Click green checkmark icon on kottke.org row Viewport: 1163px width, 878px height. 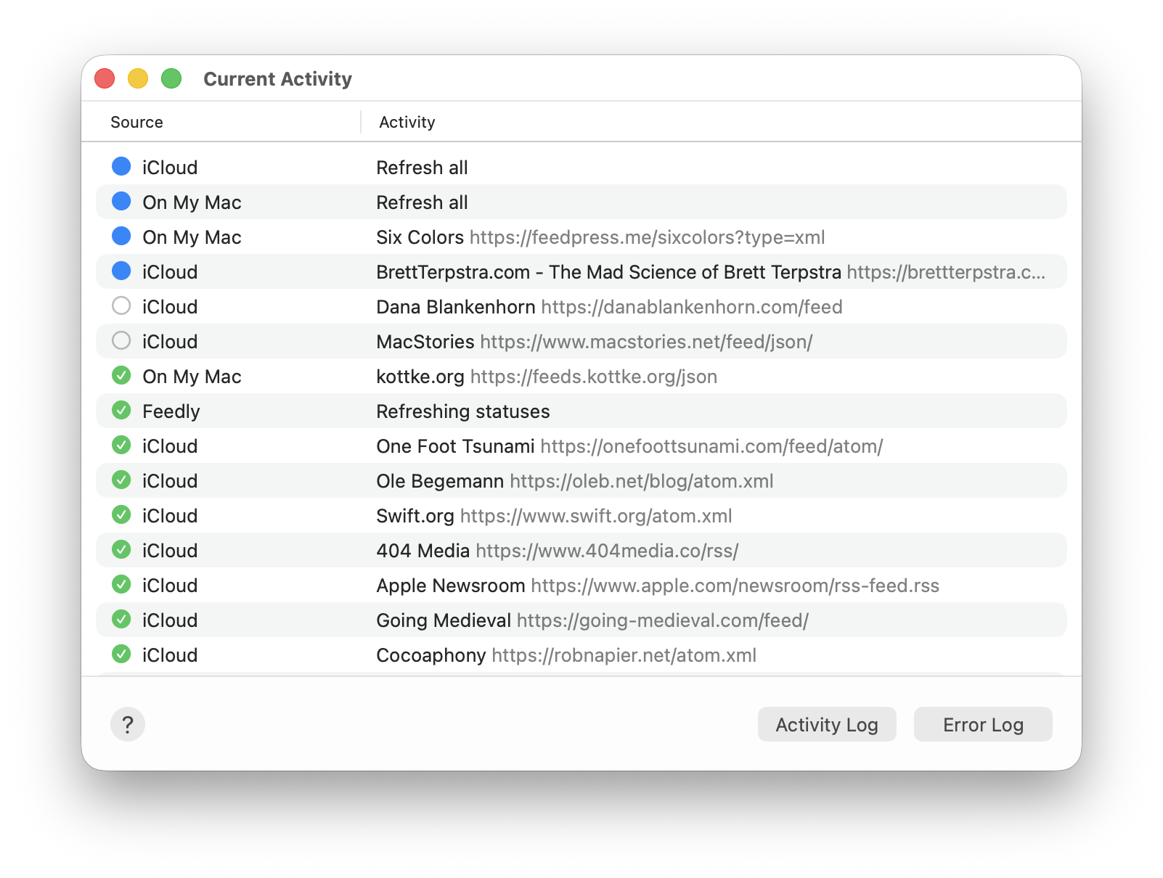[x=121, y=375]
